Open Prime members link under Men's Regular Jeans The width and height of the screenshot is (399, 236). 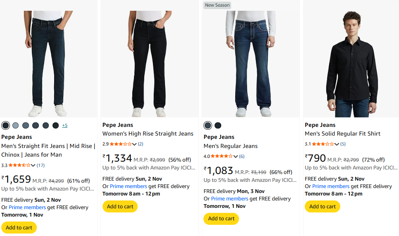[x=230, y=198]
